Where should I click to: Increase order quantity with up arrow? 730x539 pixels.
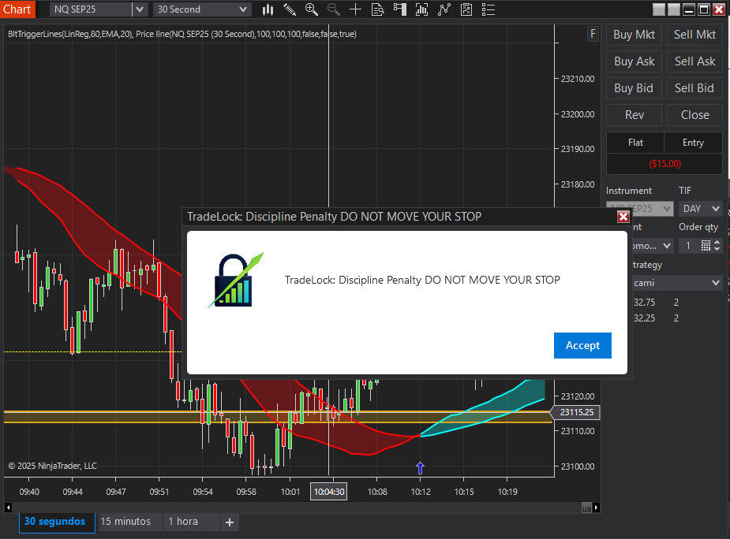[717, 242]
